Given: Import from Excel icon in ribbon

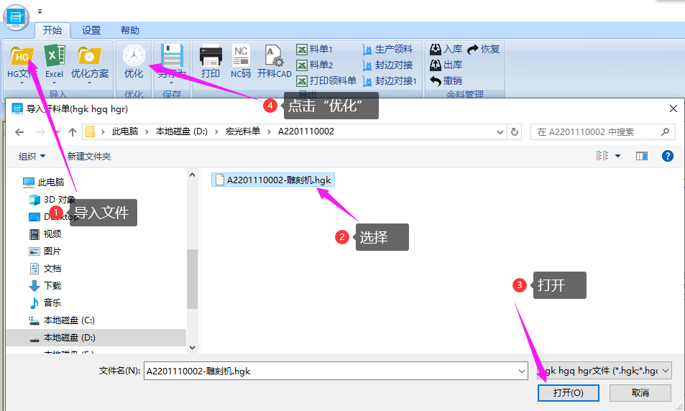Looking at the screenshot, I should pyautogui.click(x=54, y=56).
